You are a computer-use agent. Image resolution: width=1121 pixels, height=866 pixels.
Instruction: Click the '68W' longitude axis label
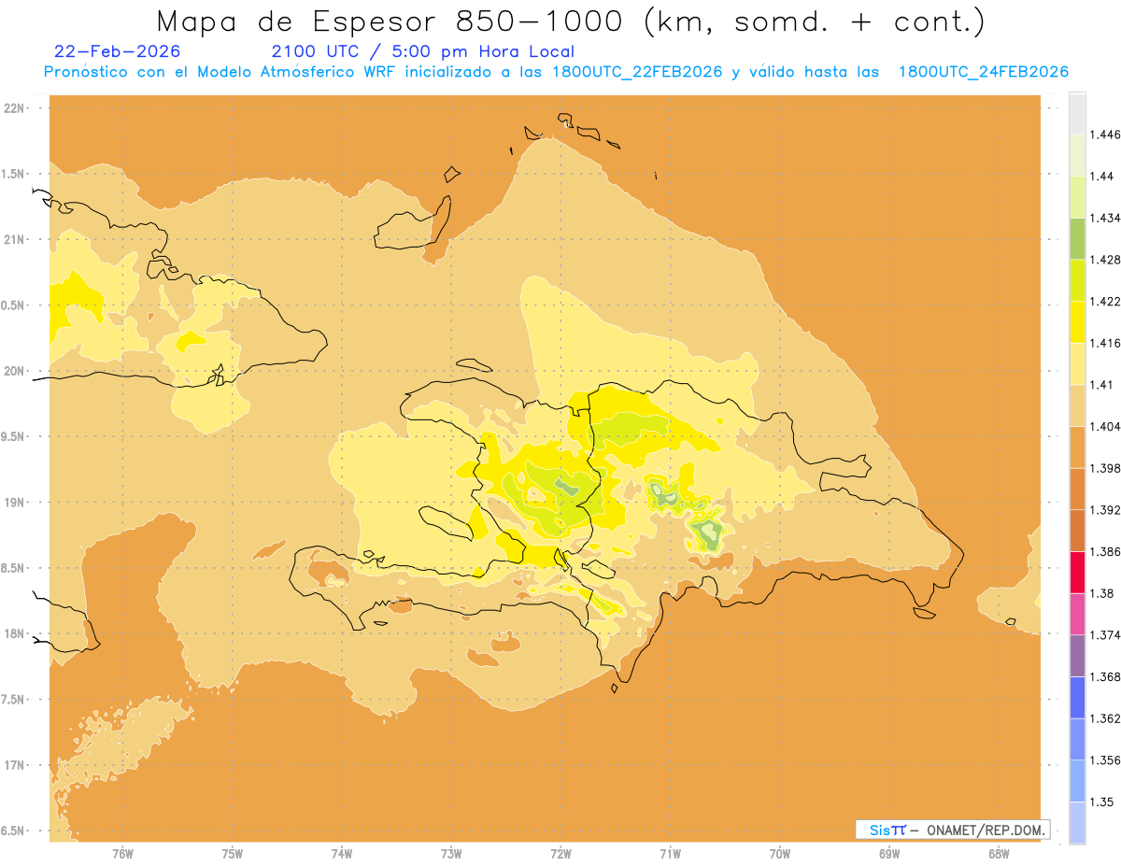[x=999, y=854]
